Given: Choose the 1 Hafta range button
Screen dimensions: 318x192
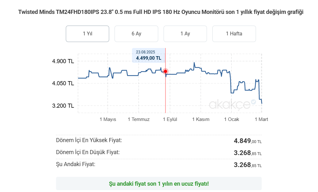Looking at the screenshot, I should click(234, 34).
